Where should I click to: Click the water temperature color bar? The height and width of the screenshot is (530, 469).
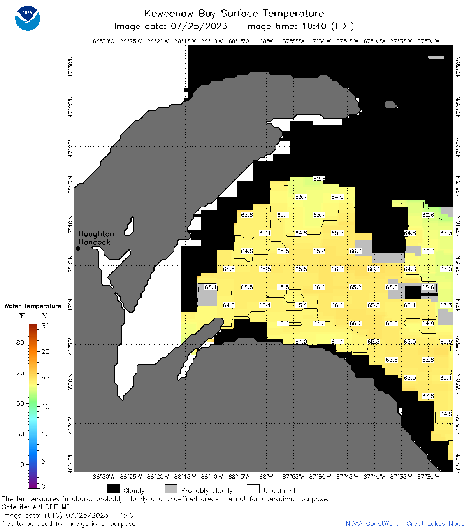click(x=33, y=406)
